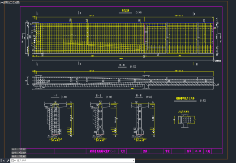Click the top 命令: *取消* history line

[x=19, y=149]
